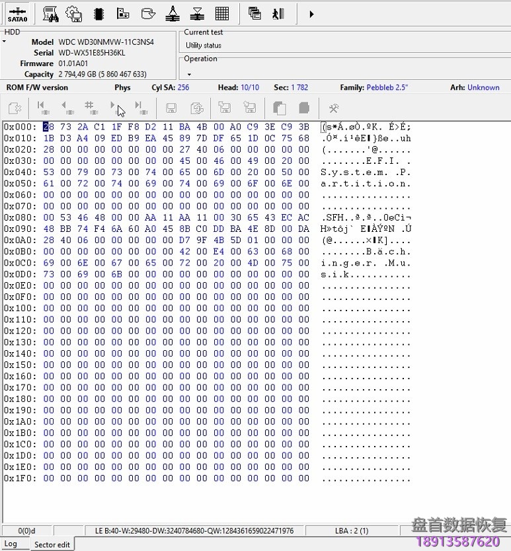Viewport: 511px width, 551px height.
Task: Click the puzzle-piece icon in sector toolbar
Action: pos(15,108)
